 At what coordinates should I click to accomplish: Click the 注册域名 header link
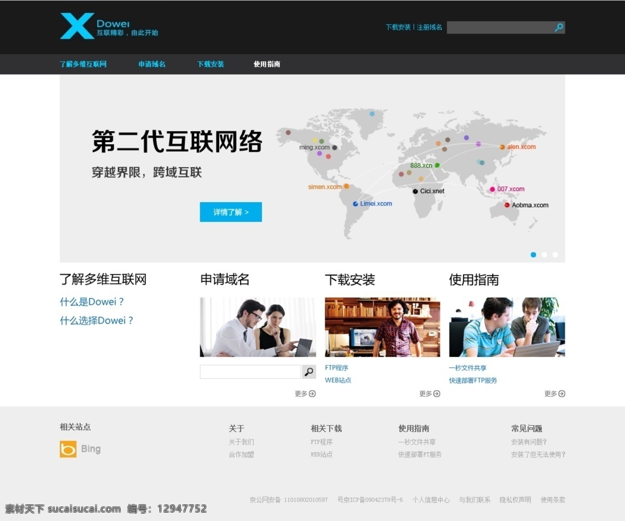click(x=430, y=27)
